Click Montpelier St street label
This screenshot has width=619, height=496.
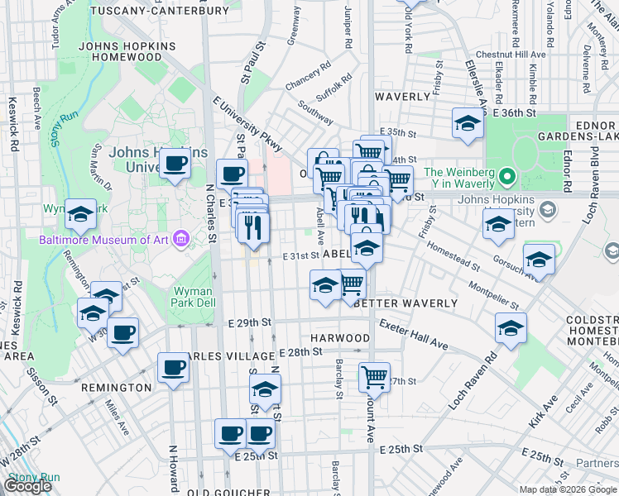pyautogui.click(x=494, y=296)
